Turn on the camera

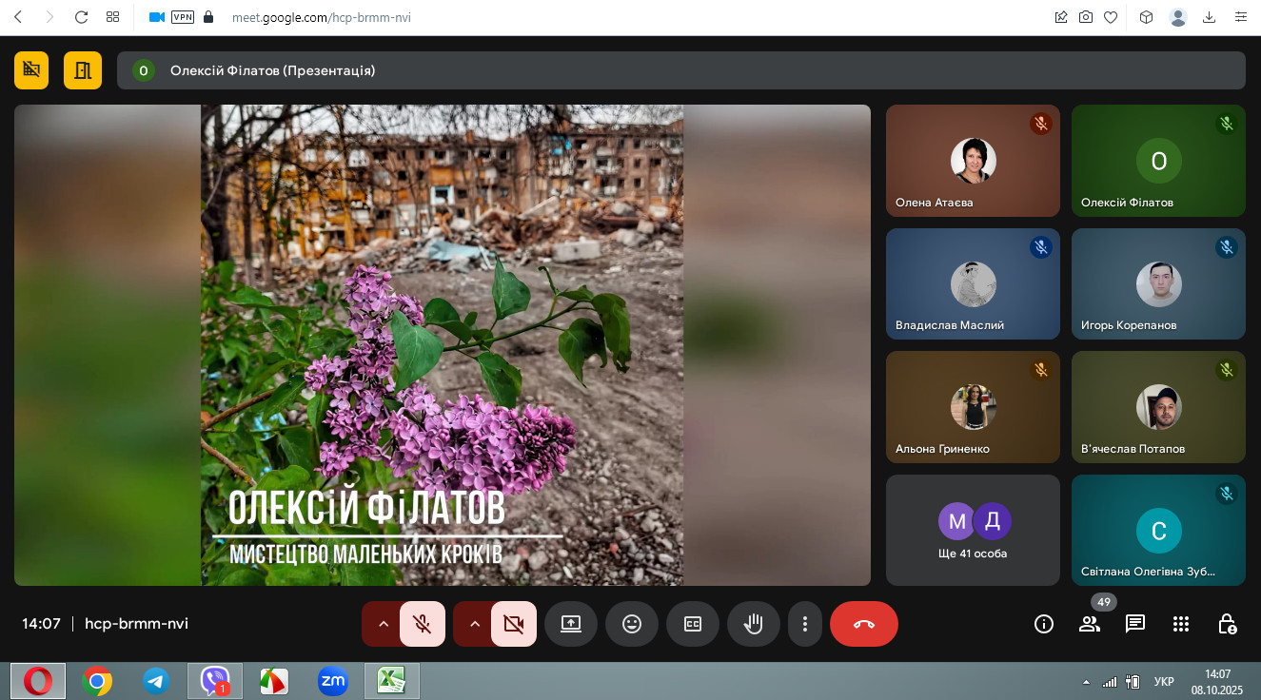[x=513, y=624]
